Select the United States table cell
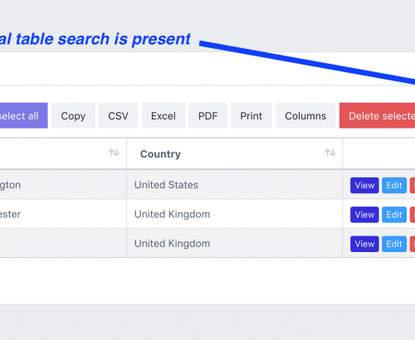The image size is (415, 340). [234, 185]
